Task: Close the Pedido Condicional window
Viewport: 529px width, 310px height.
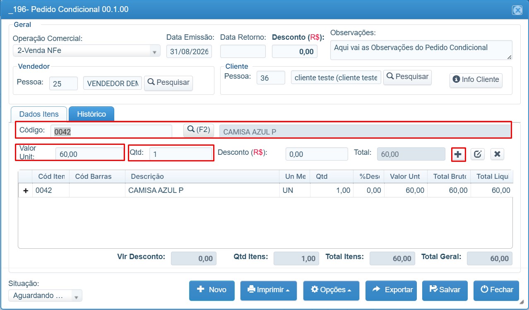Action: coord(517,10)
